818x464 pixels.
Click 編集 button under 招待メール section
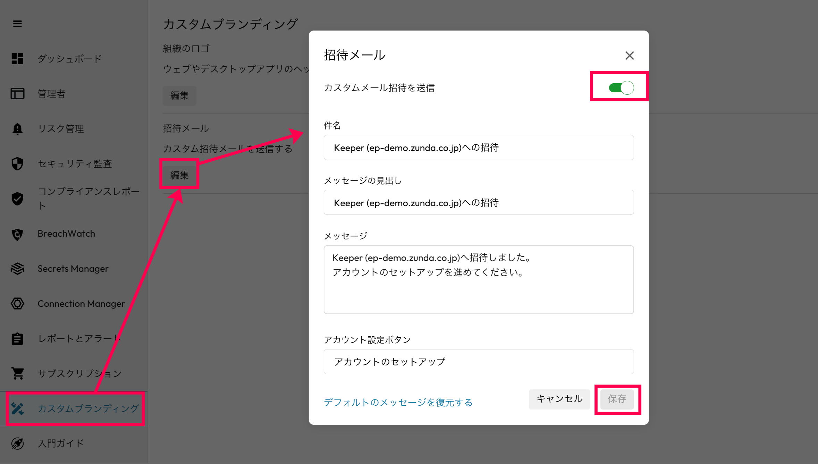[x=179, y=175]
